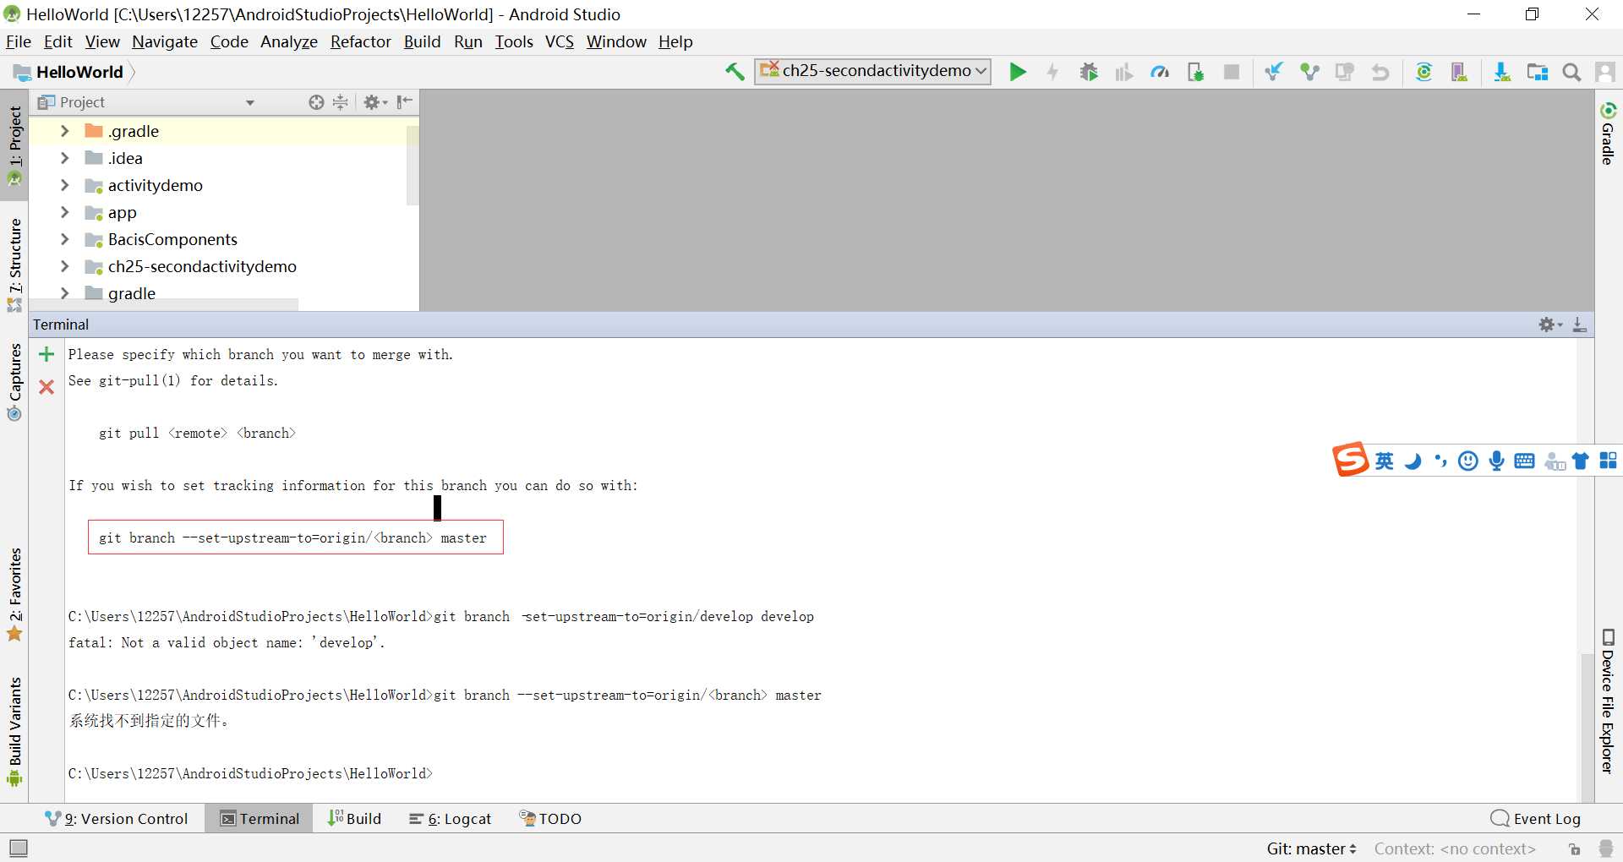Run app with coverage icon
The height and width of the screenshot is (862, 1623).
point(1123,72)
